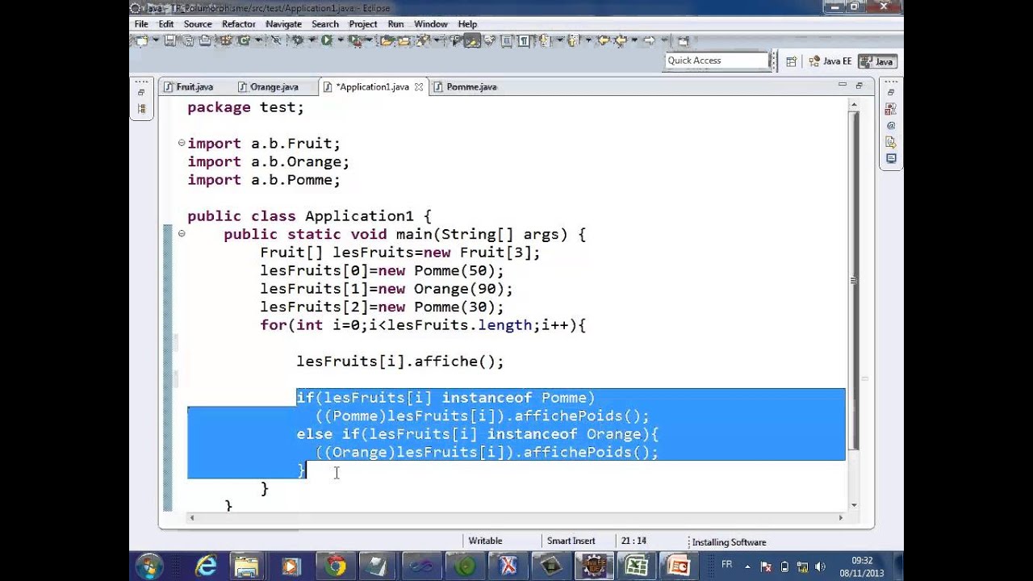Click the editor horizontal scroll right arrow
1033x581 pixels.
[840, 517]
